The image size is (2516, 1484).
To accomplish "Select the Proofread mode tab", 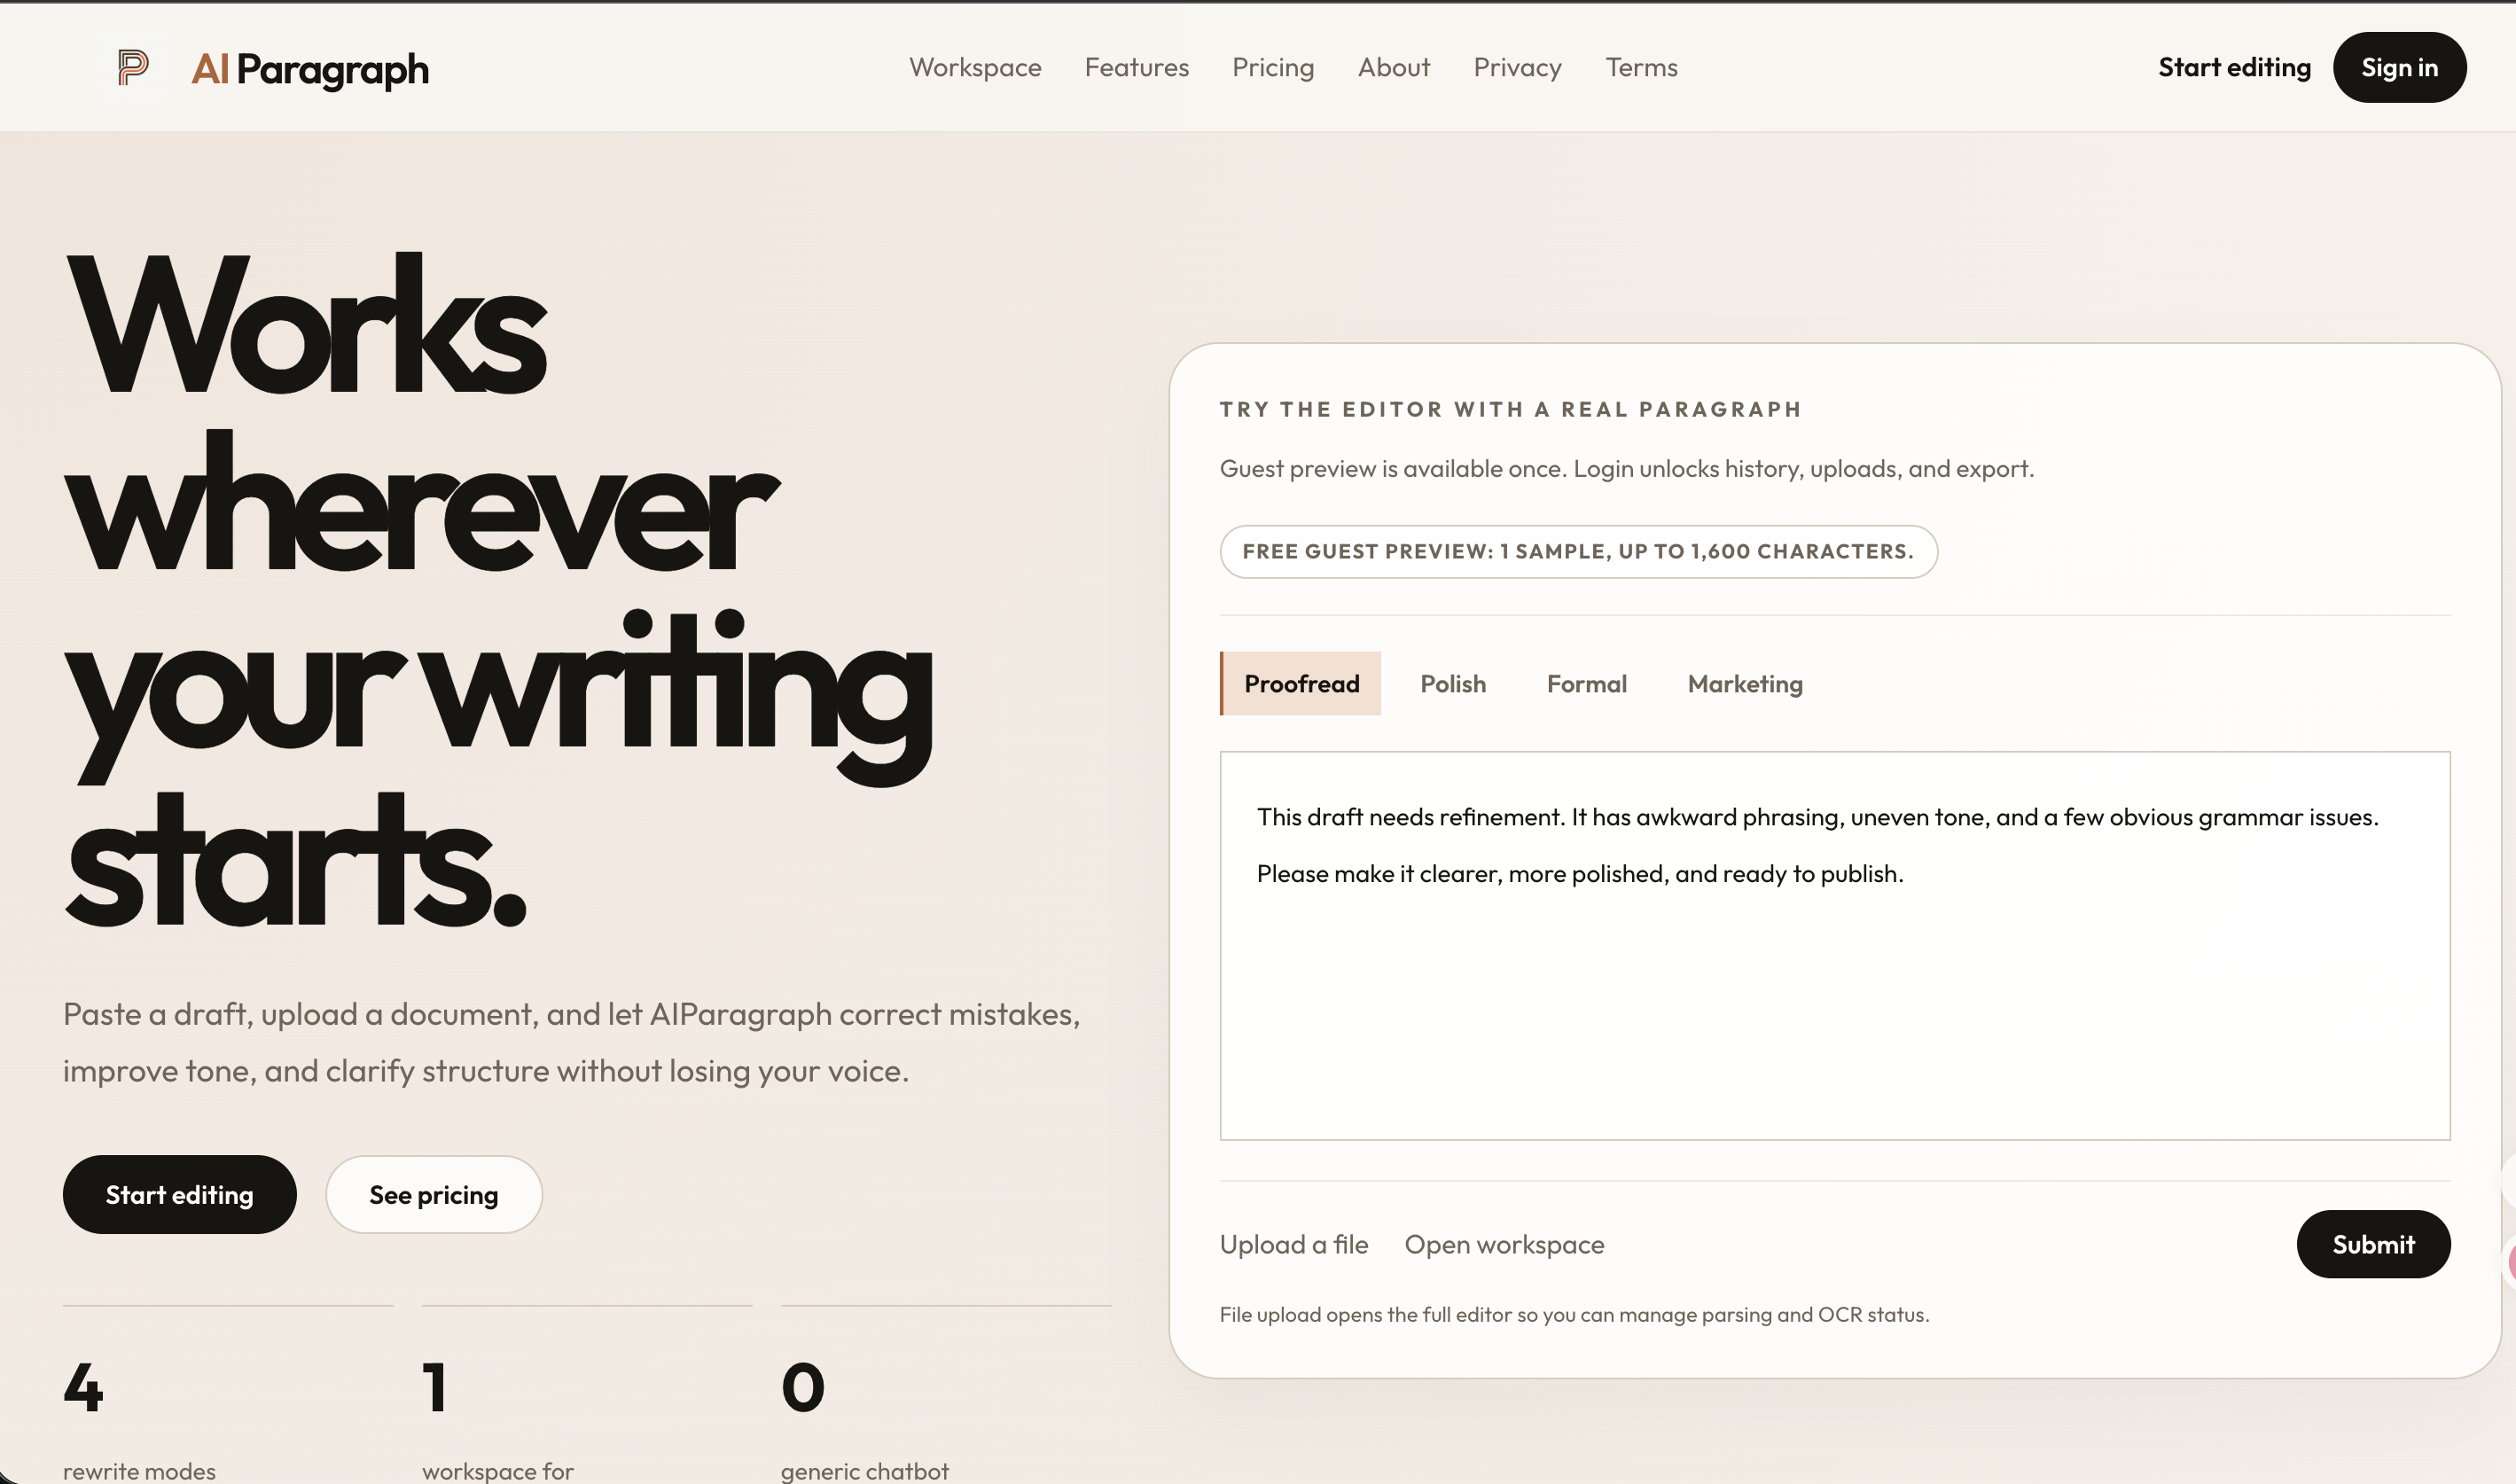I will point(1301,683).
